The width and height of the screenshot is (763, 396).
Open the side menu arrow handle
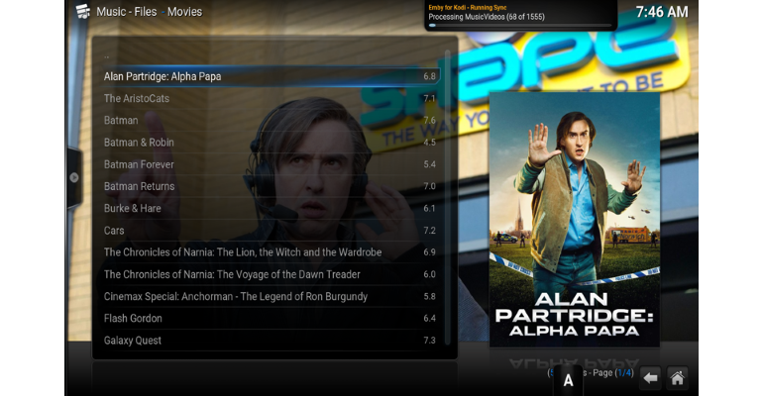click(74, 177)
